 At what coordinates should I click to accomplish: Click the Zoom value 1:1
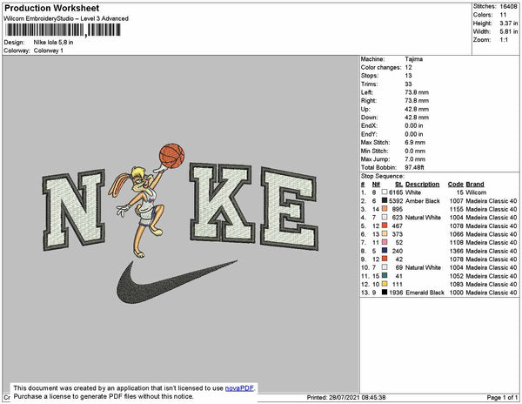pyautogui.click(x=504, y=40)
